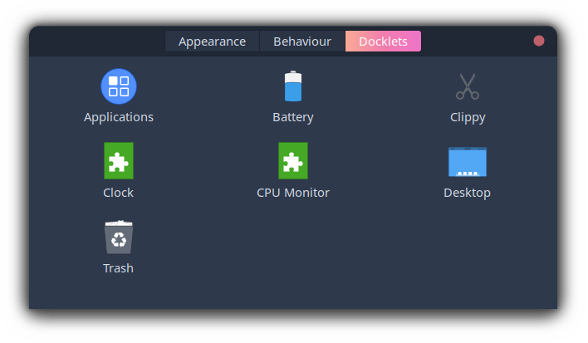Screen dimensions: 588x343
Task: Click the Battery label text
Action: 293,117
